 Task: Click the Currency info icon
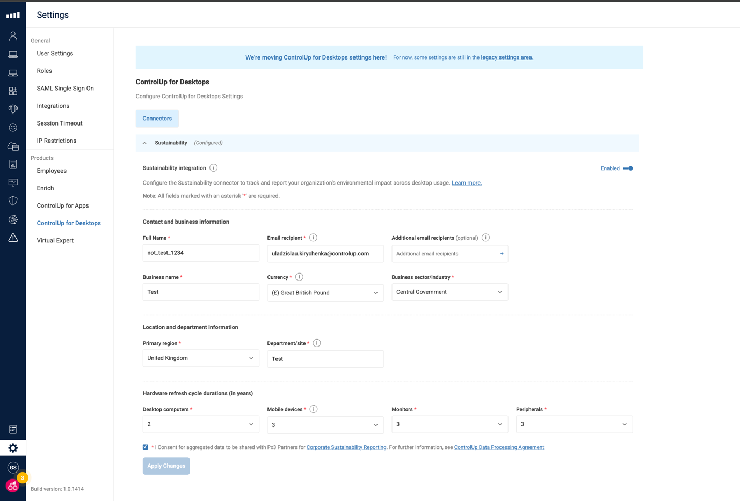pyautogui.click(x=299, y=277)
